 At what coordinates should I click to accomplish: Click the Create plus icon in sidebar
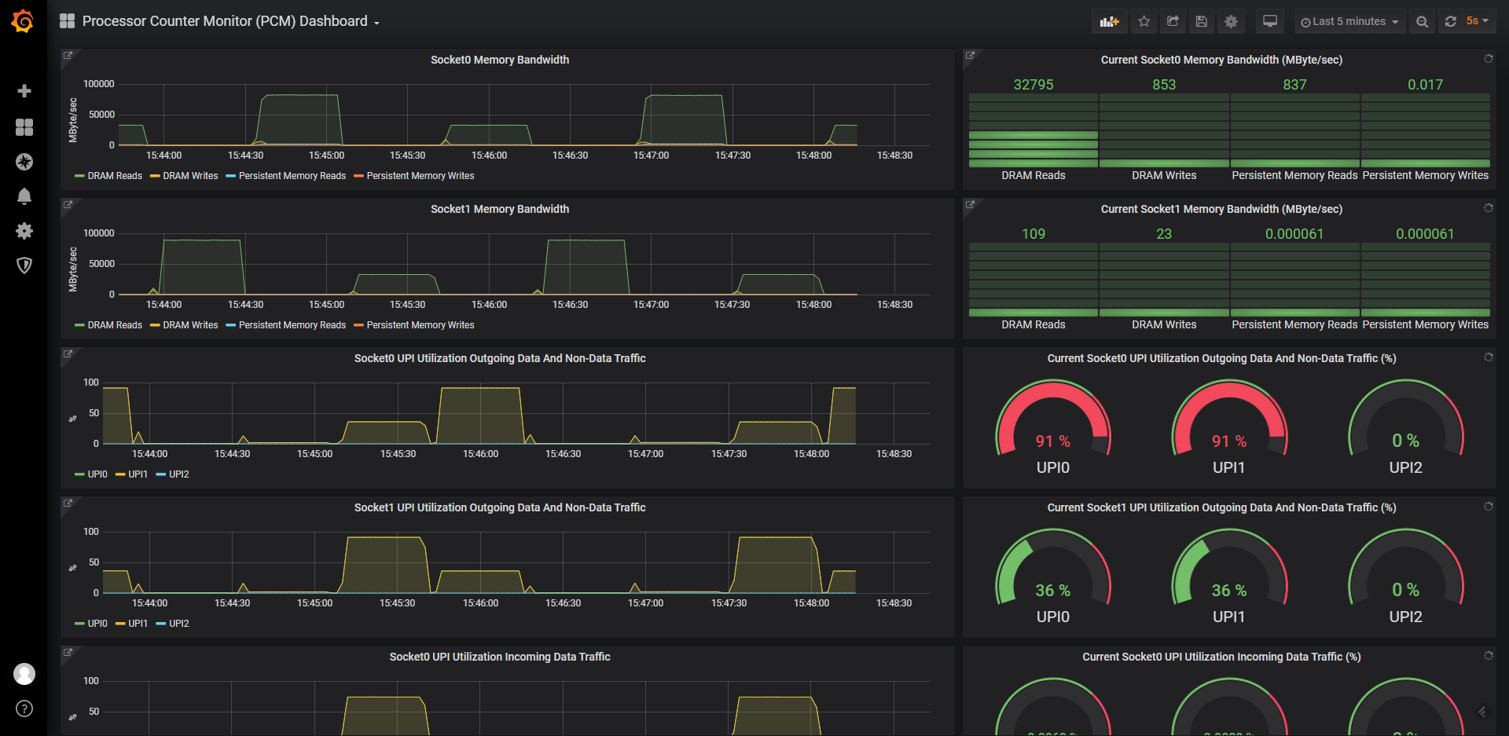[x=24, y=90]
